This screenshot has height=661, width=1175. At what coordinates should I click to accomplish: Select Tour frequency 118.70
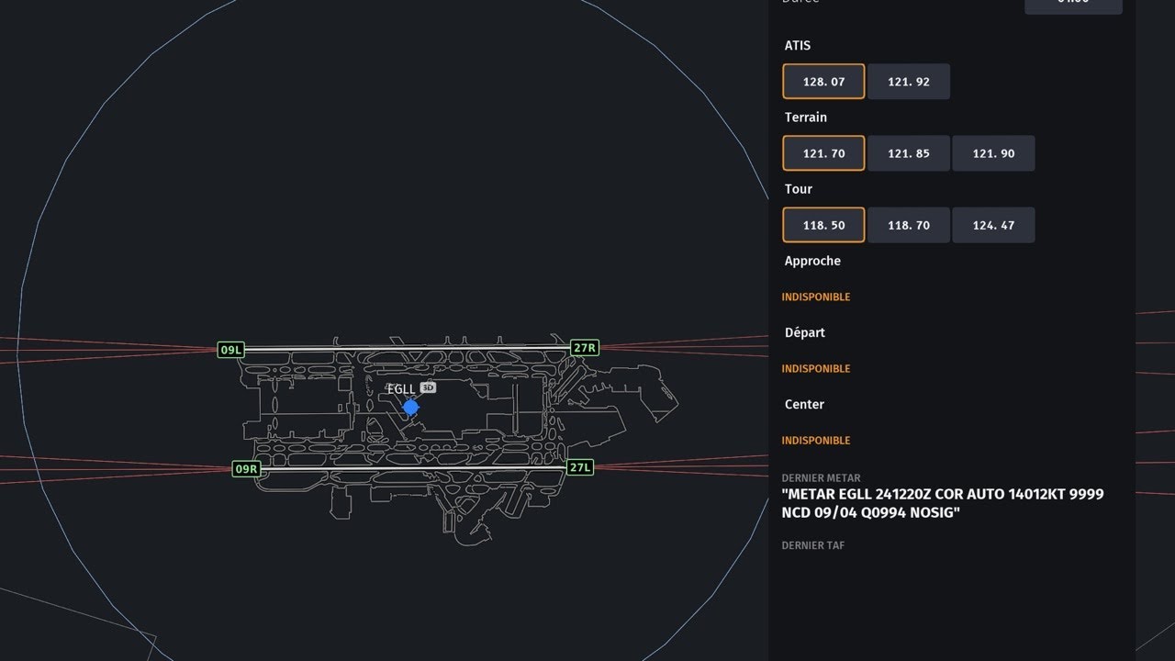909,225
